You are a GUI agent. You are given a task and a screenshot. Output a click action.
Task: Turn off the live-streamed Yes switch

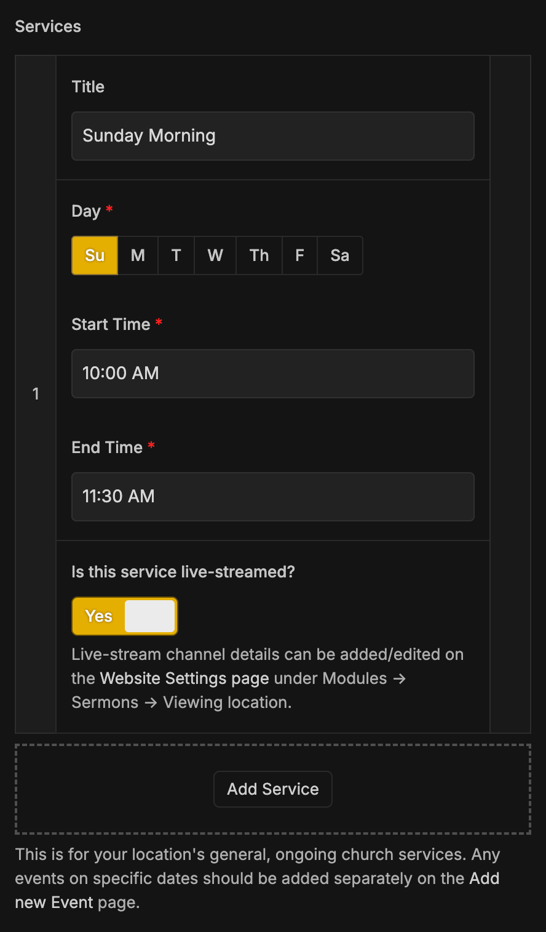point(125,616)
